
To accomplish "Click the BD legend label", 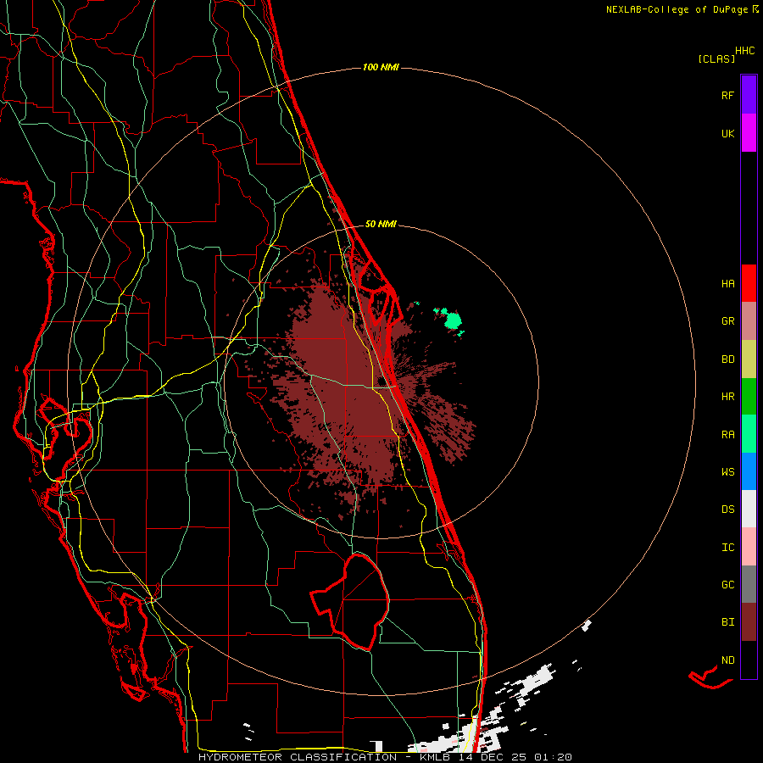I will coord(727,359).
